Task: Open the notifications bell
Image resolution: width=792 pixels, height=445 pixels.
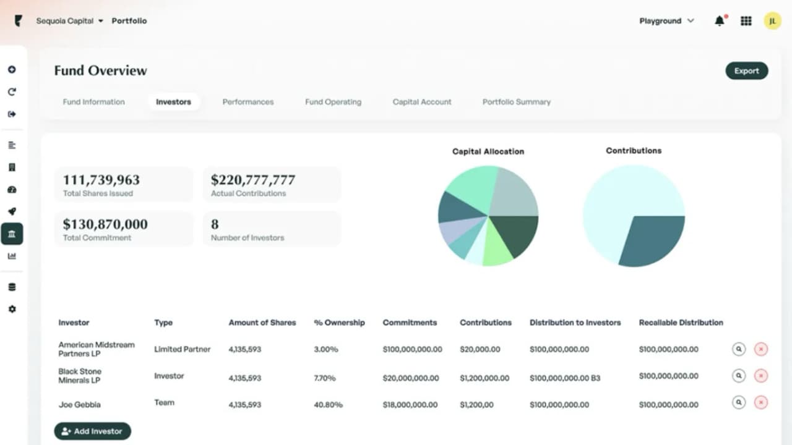Action: coord(719,20)
